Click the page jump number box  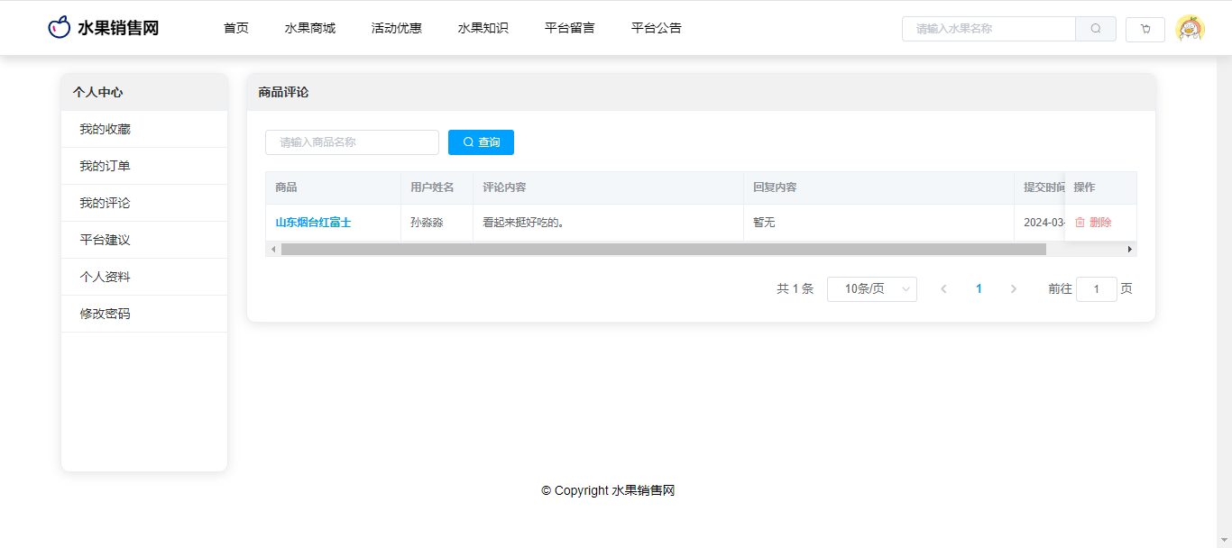point(1096,289)
